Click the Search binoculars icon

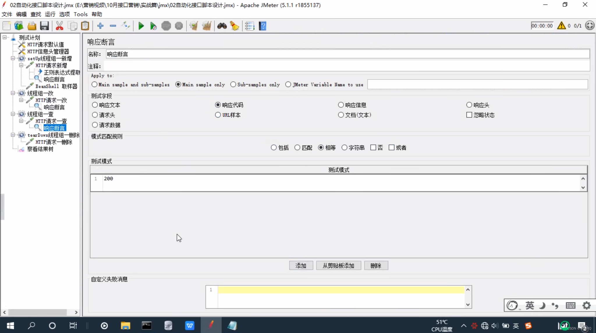coord(222,26)
